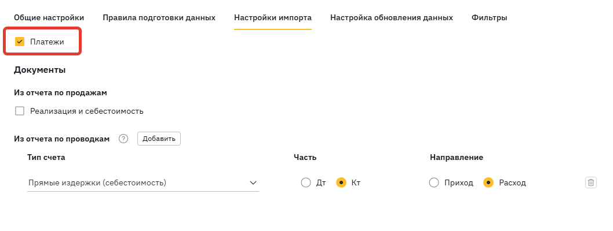
Task: Uncheck the Платежи checkbox
Action: (20, 42)
